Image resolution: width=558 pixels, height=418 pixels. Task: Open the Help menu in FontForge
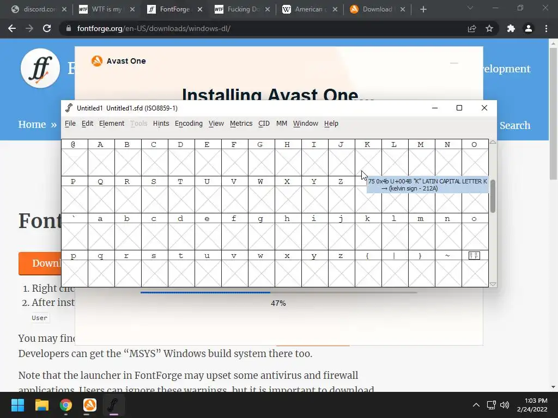pyautogui.click(x=331, y=124)
